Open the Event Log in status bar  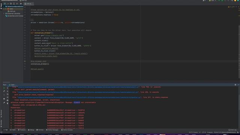point(232,130)
